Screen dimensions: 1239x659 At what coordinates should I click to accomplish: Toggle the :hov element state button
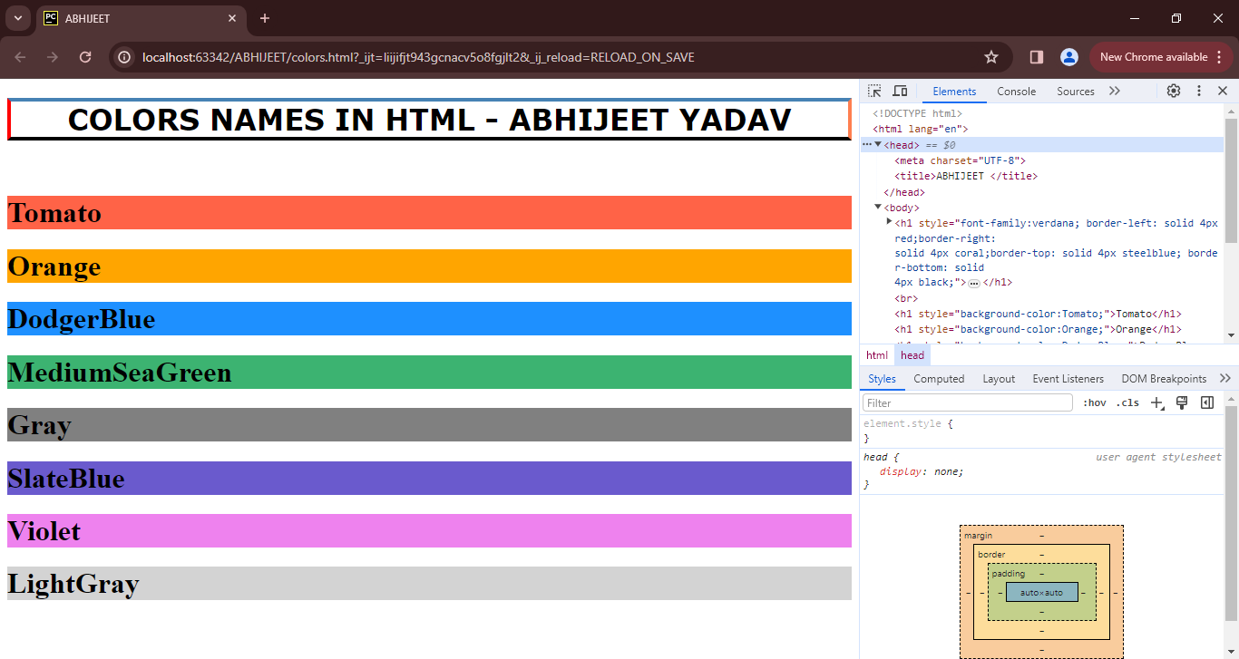(x=1094, y=402)
